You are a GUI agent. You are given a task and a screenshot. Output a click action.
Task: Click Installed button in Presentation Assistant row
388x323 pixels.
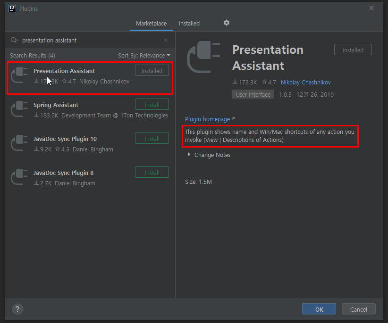(152, 70)
